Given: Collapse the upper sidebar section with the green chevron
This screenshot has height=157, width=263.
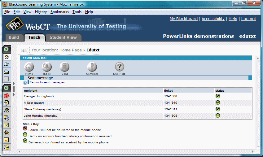Looking at the screenshot, I should 7,49.
